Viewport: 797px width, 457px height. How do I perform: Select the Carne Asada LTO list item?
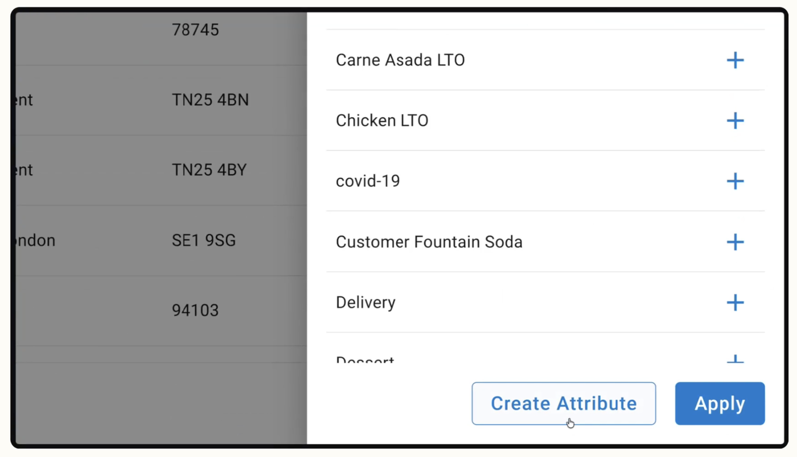point(400,60)
